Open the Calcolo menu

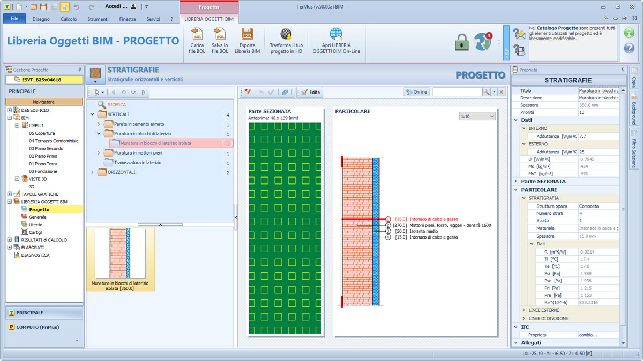click(x=69, y=19)
